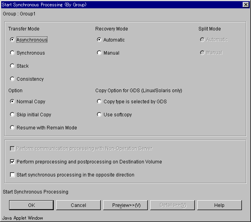Click the Details>>(V) button
Screen dimensions: 251x222
pos(172,205)
